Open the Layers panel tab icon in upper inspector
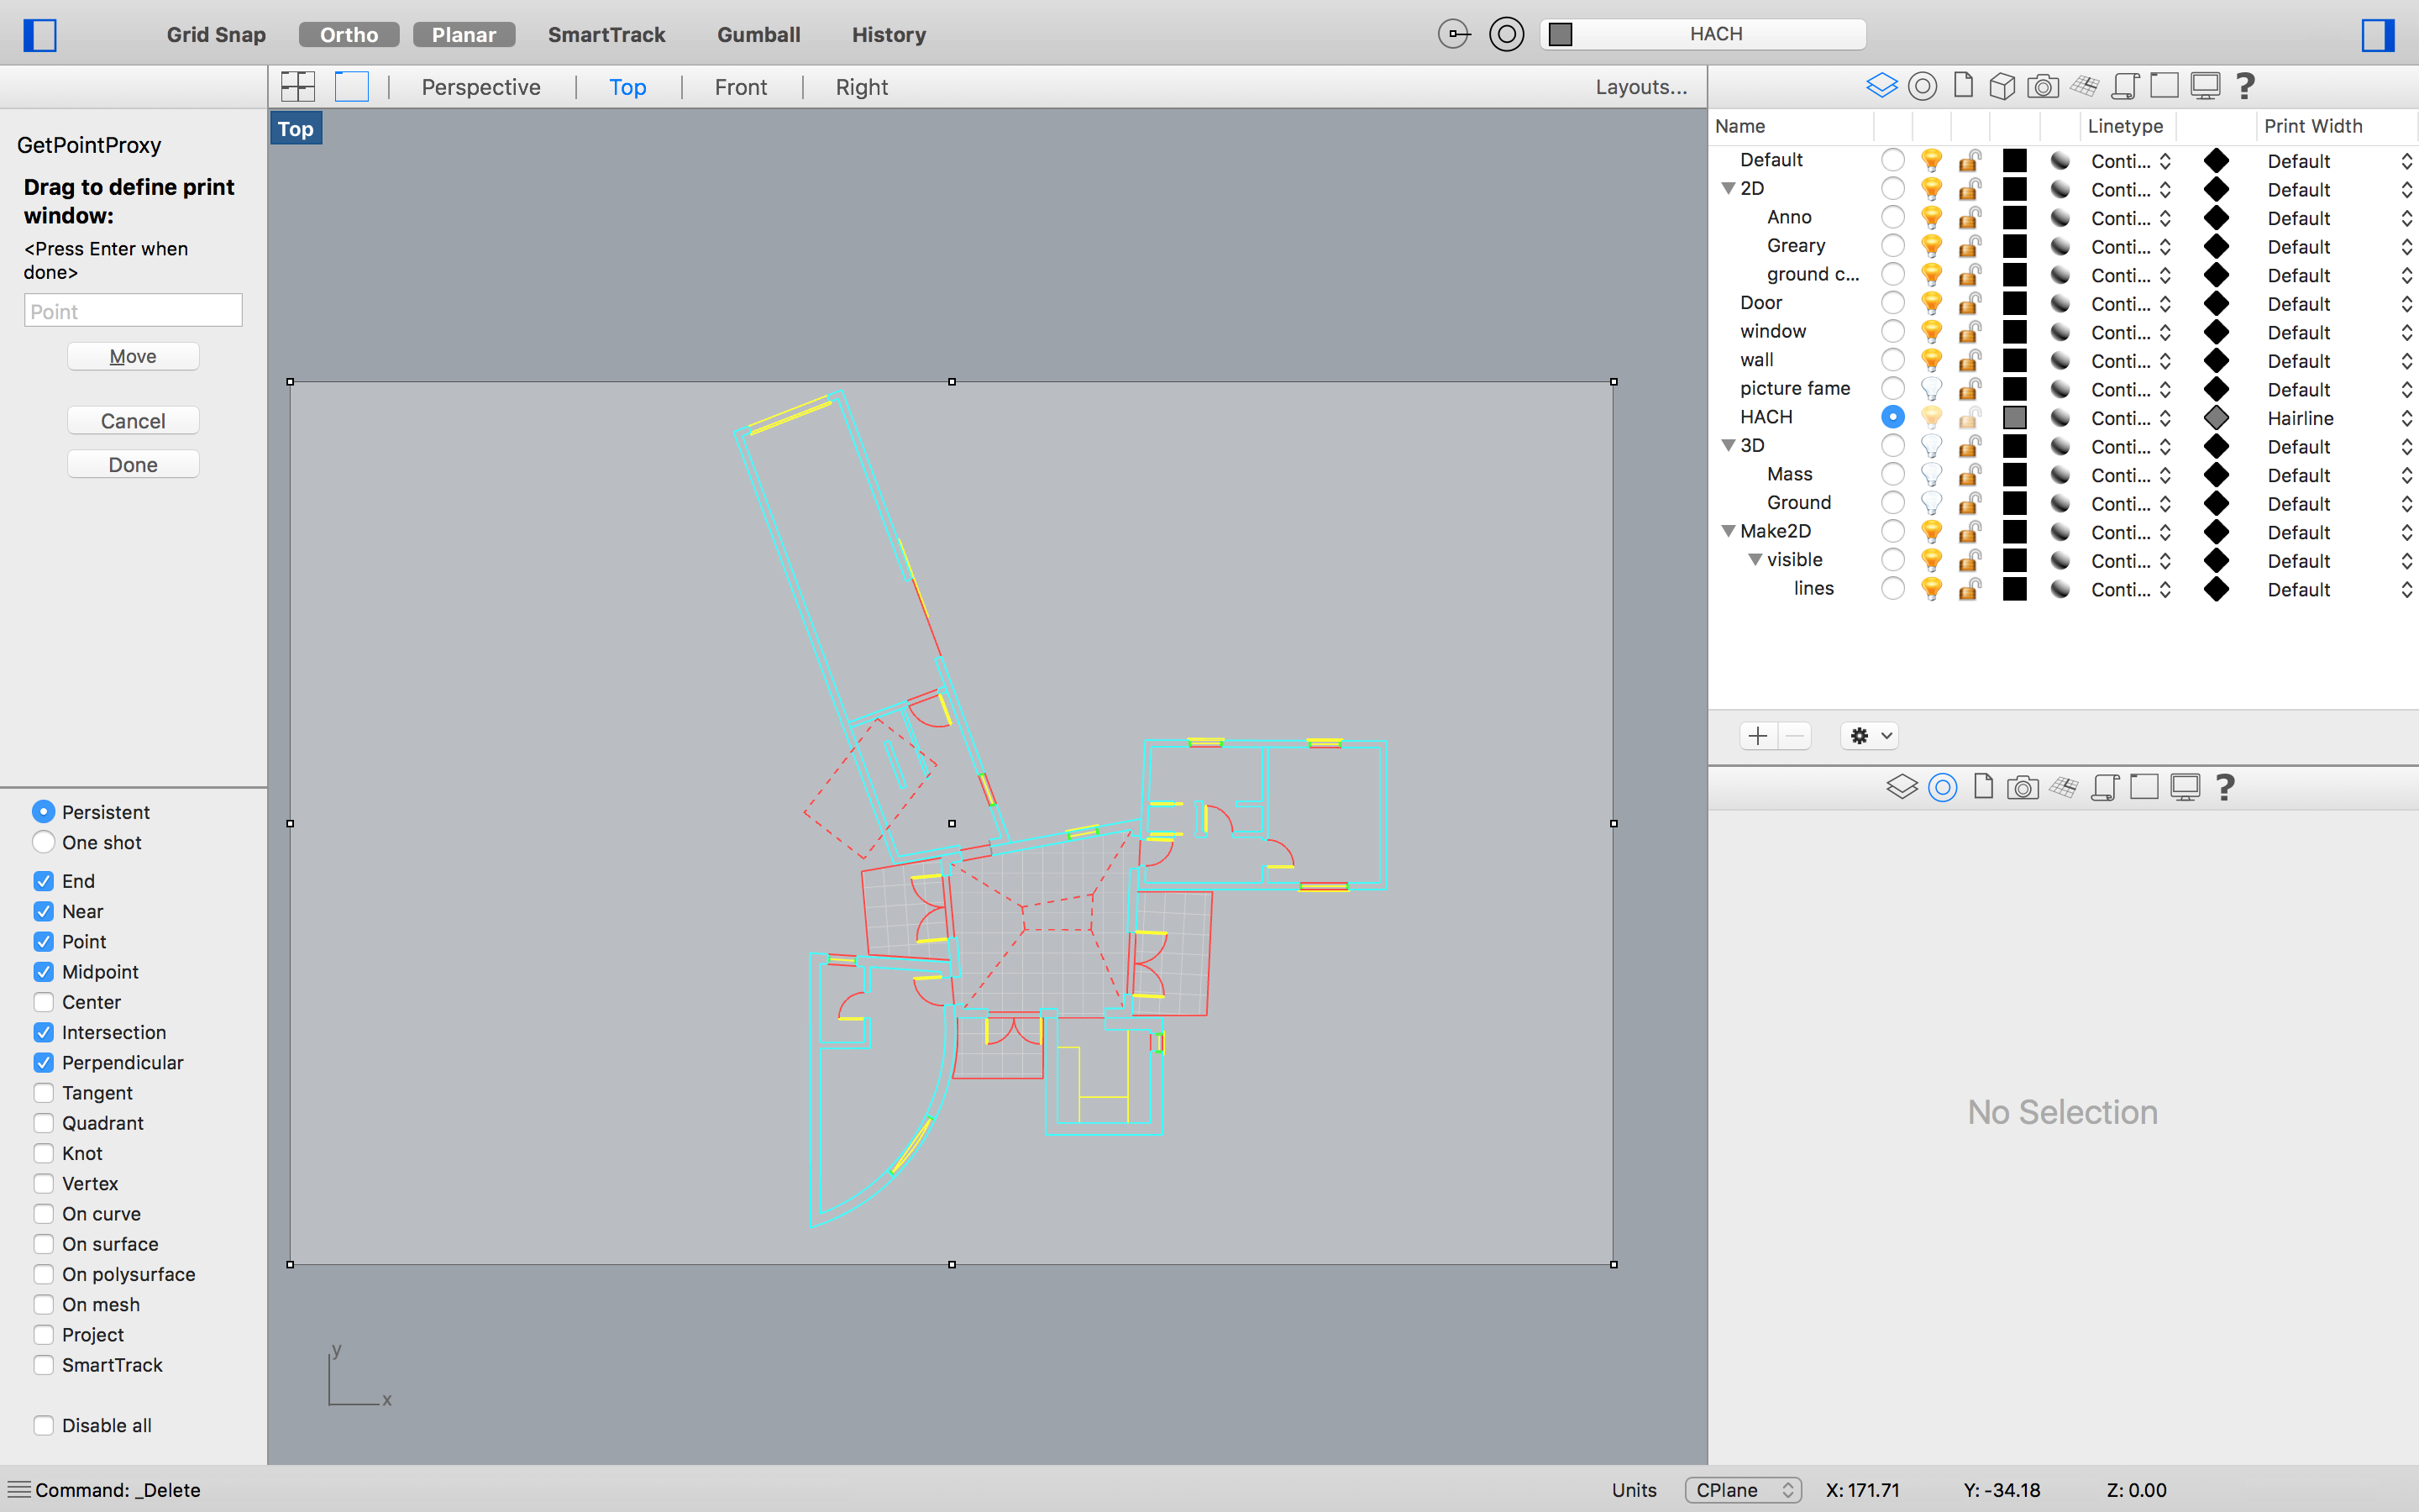Screen dimensions: 2419x1512 click(x=1881, y=86)
